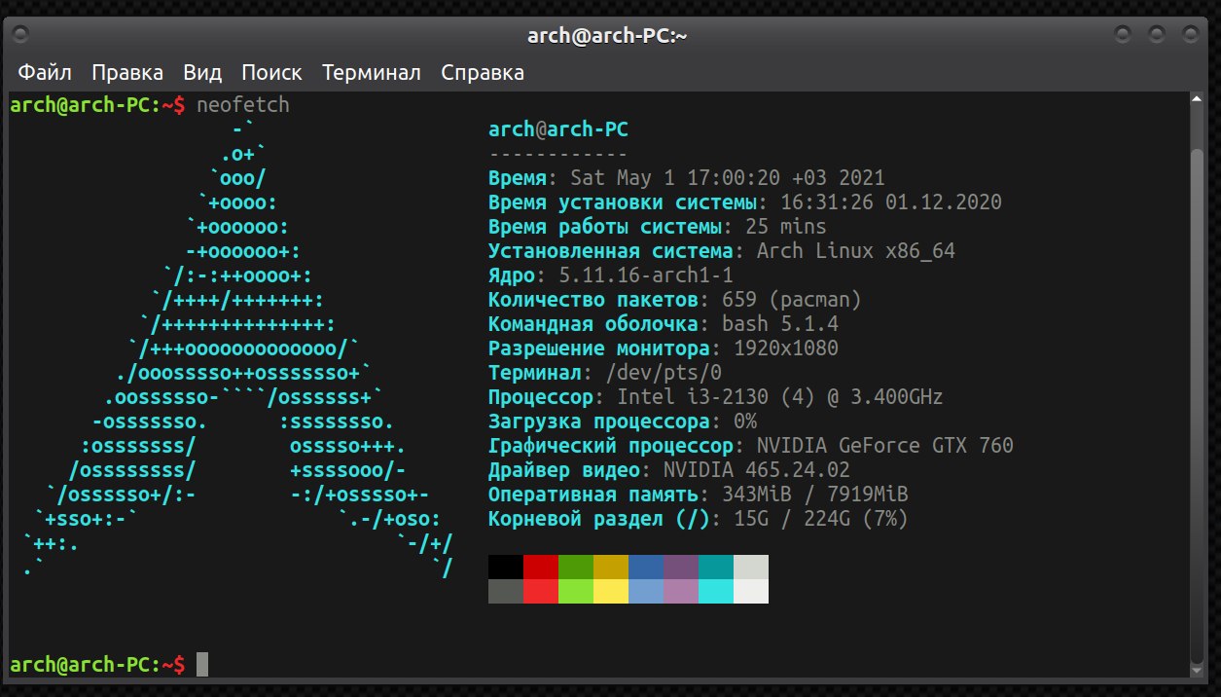Screen dimensions: 1221x697
Task: Click the window title arch@arch-PC:~
Action: 608,36
